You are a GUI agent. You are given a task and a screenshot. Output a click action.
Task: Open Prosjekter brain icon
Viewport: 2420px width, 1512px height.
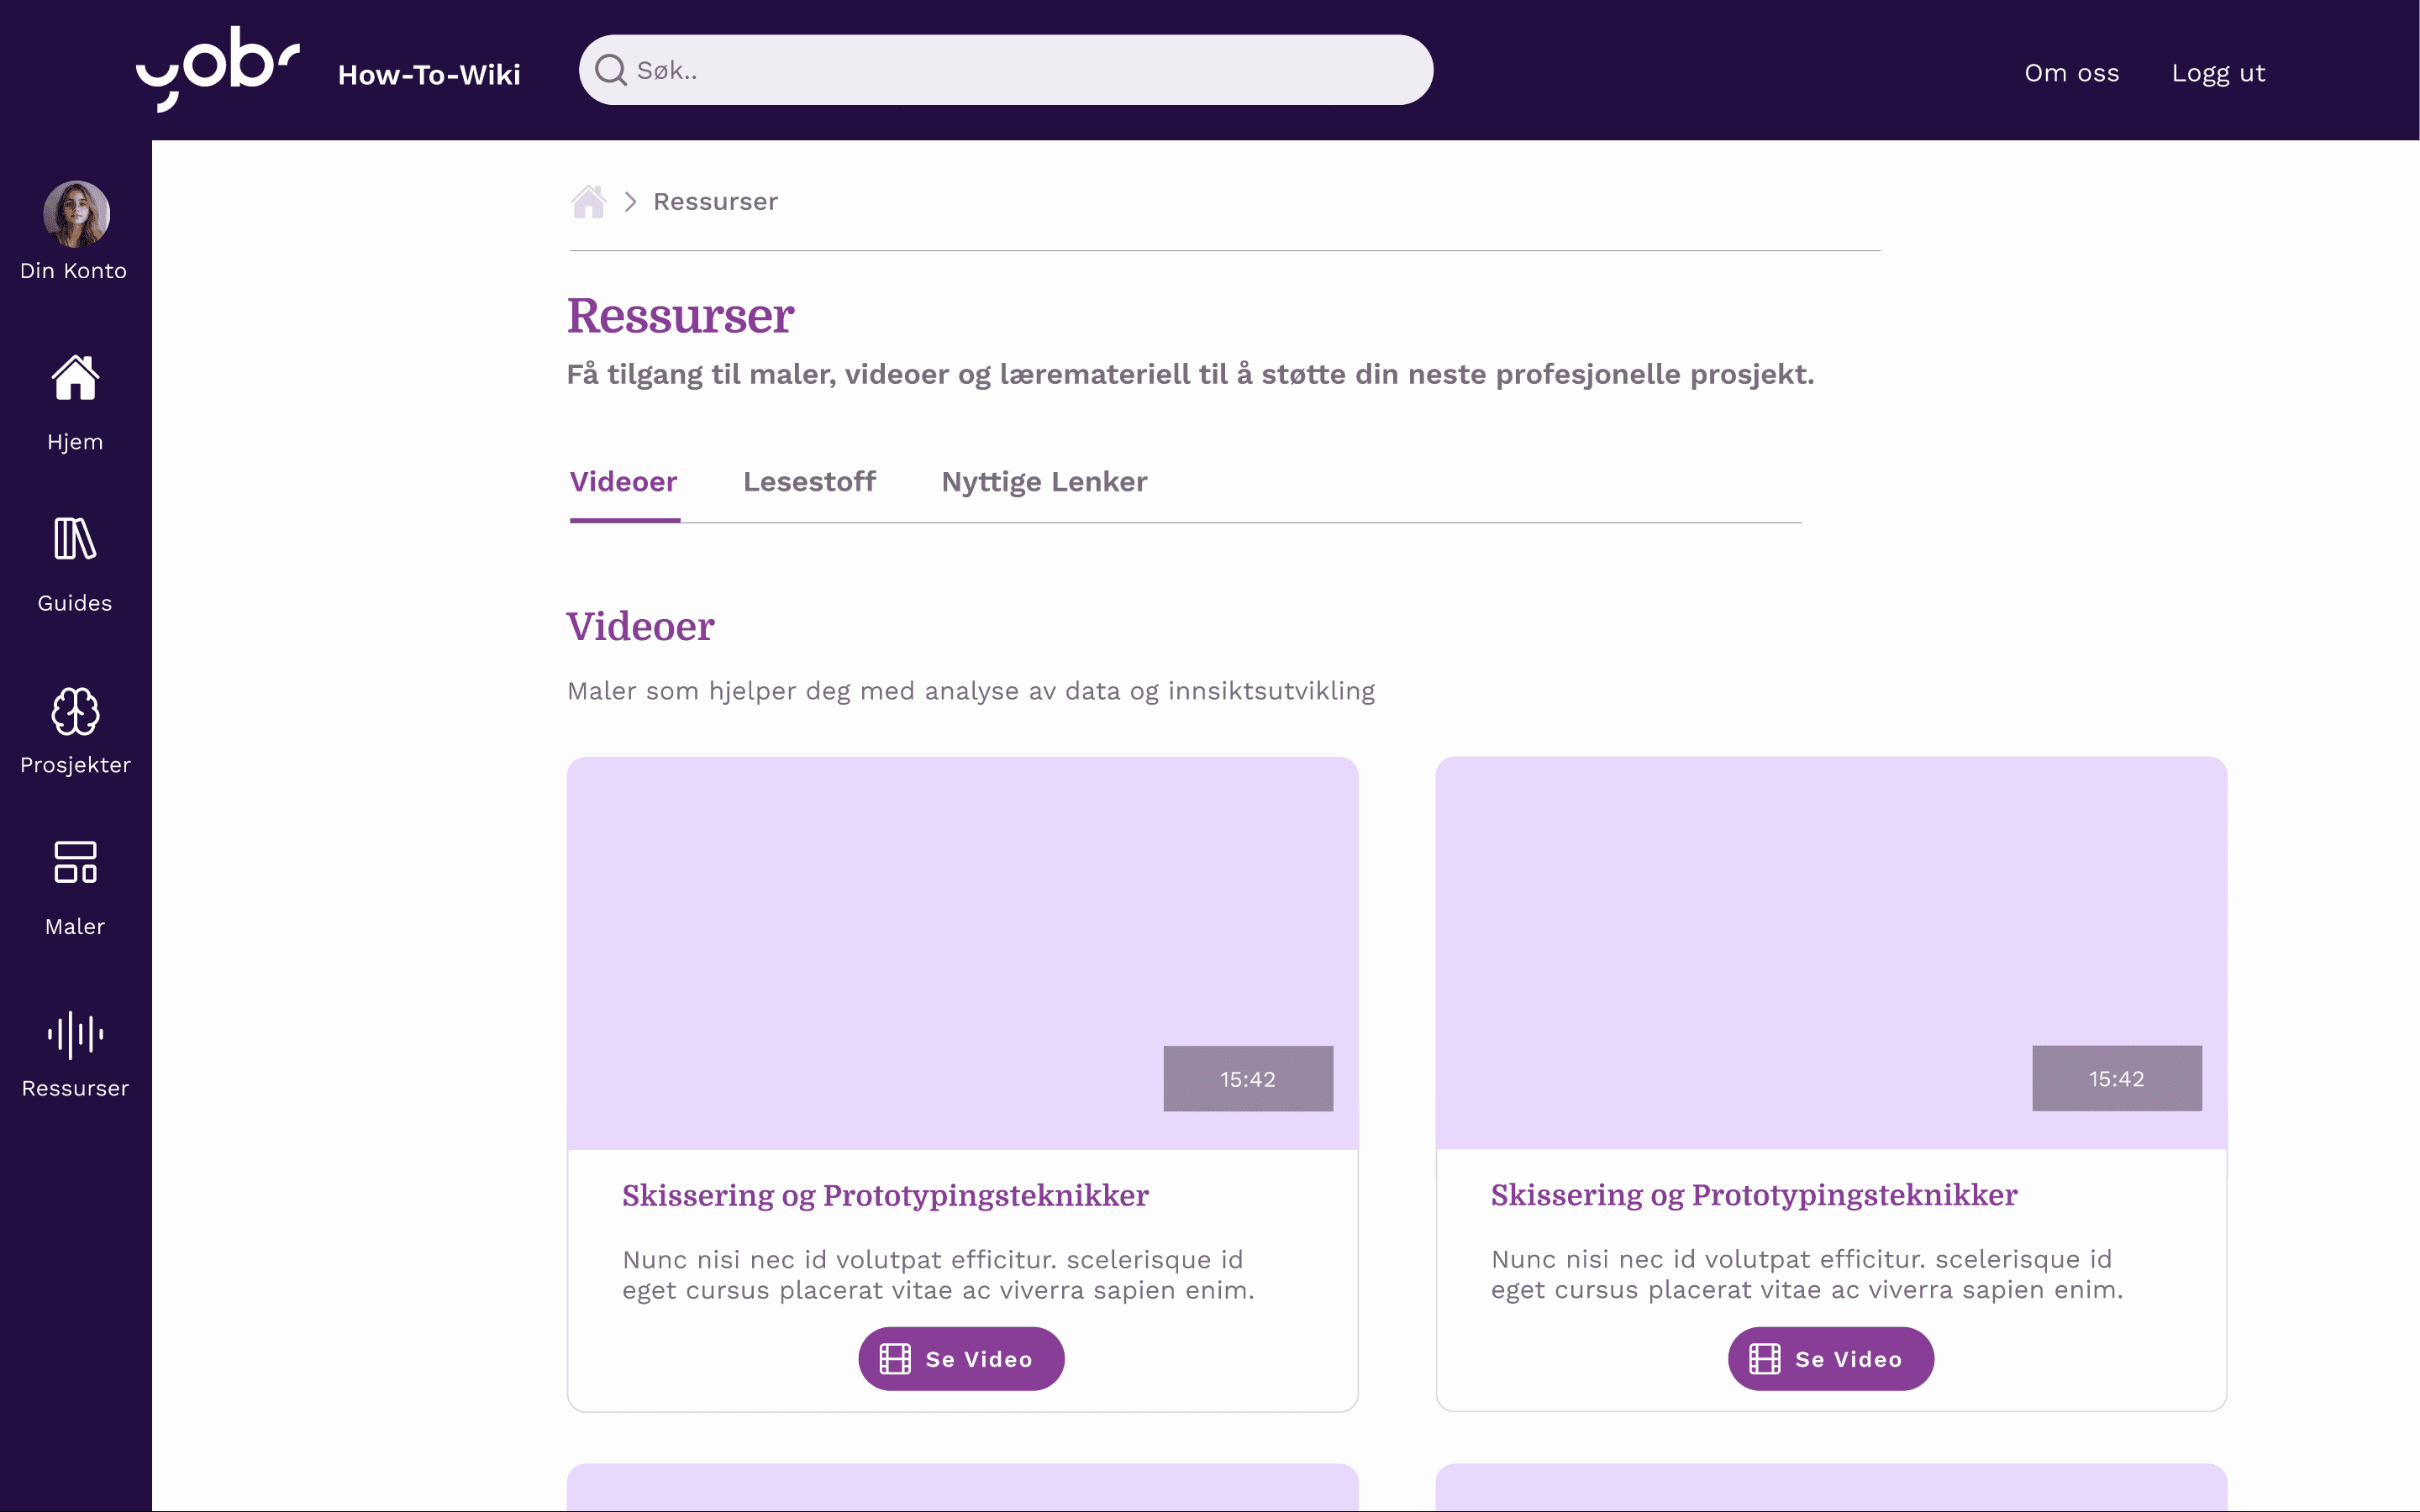[75, 712]
